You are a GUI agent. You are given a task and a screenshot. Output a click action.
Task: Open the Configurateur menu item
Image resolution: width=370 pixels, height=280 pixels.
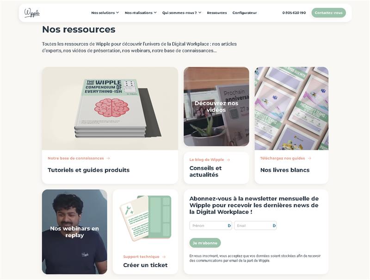245,13
